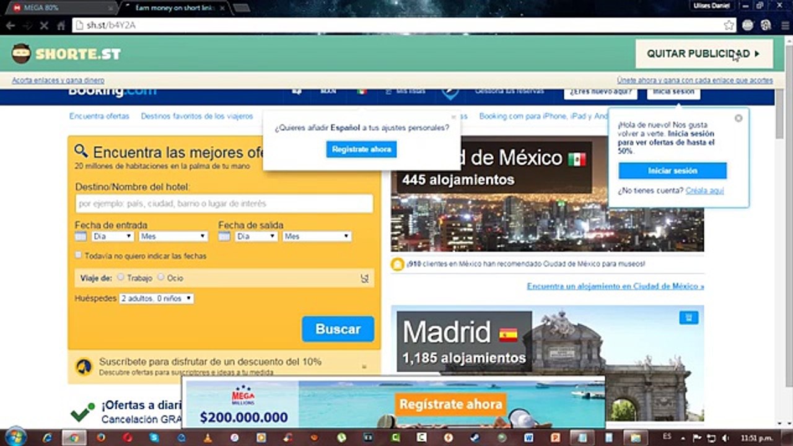Open Steam from the taskbar

pyautogui.click(x=475, y=437)
